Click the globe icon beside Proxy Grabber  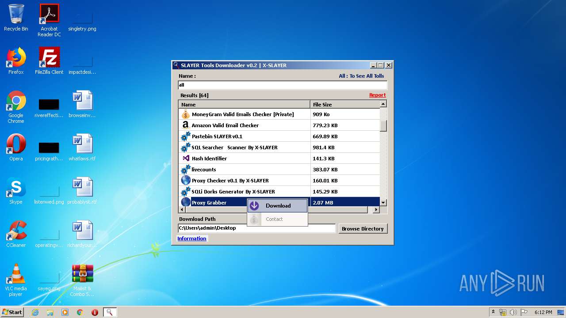[186, 202]
